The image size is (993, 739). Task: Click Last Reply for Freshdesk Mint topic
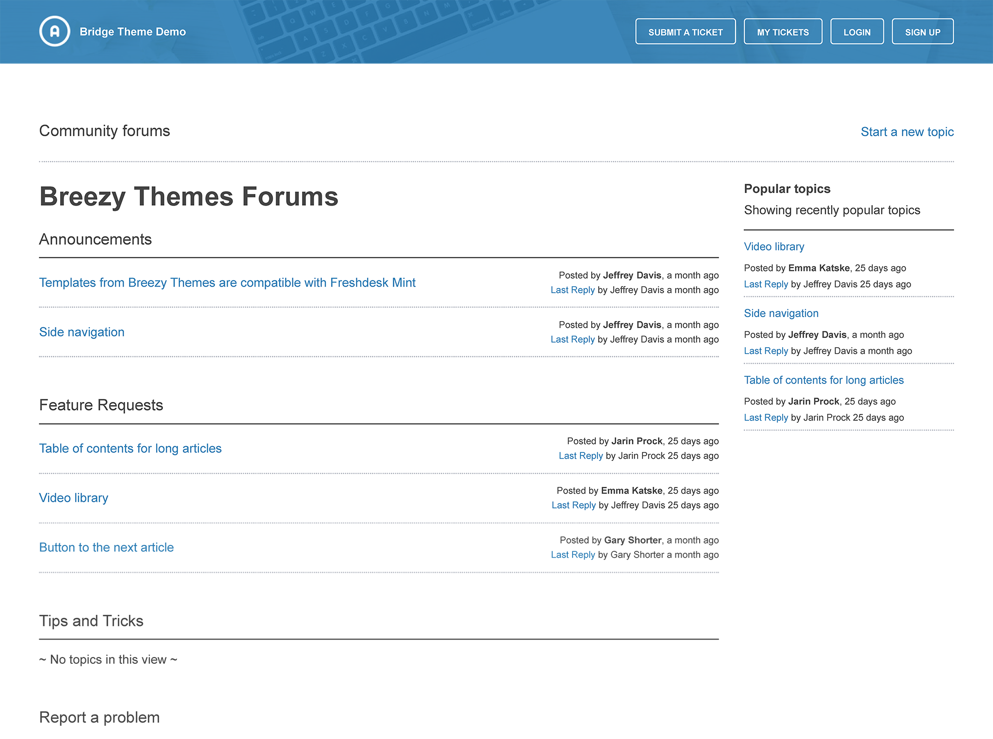[572, 290]
